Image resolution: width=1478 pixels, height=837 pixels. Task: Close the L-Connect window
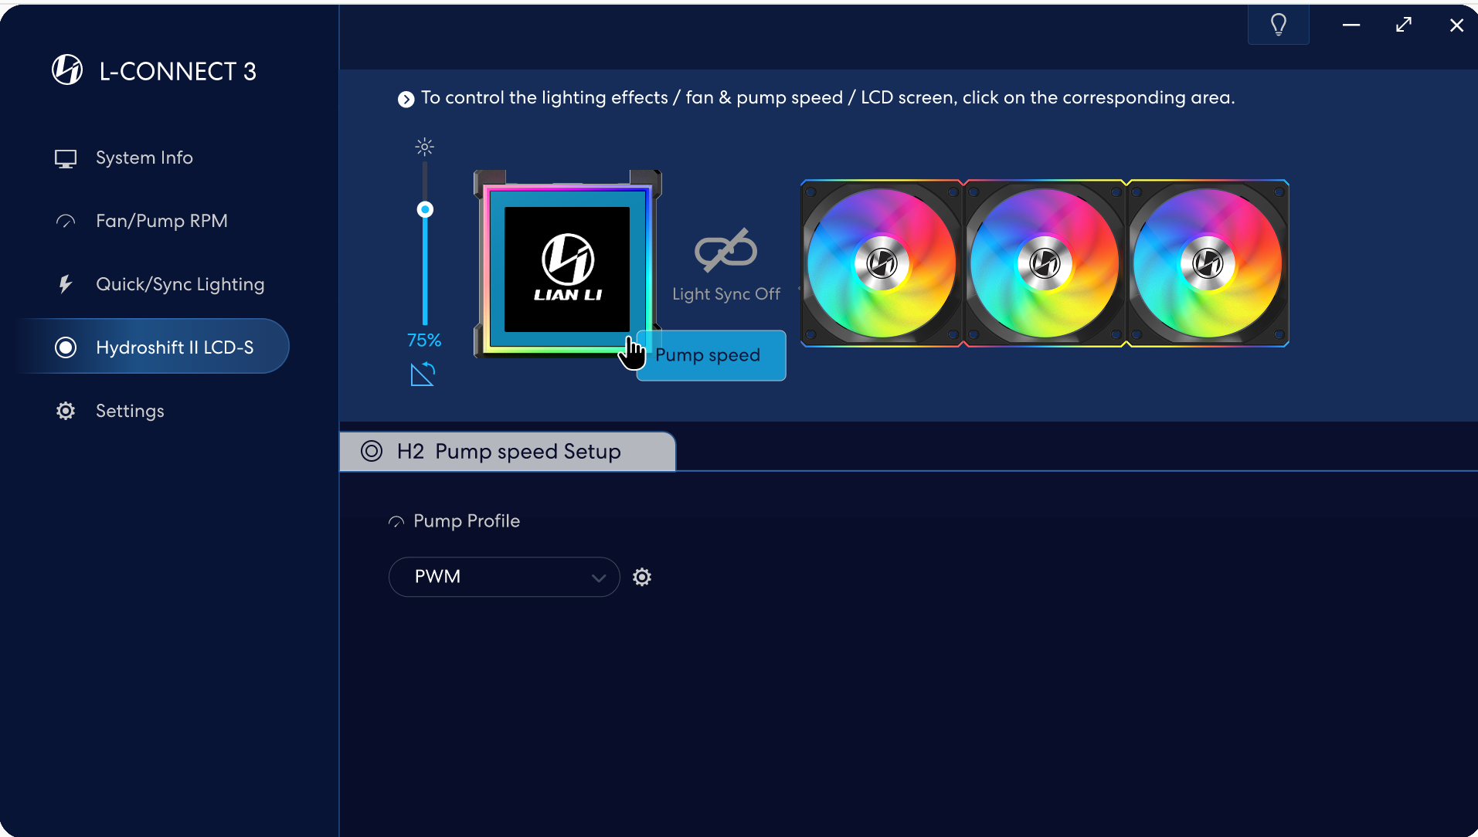pos(1456,25)
